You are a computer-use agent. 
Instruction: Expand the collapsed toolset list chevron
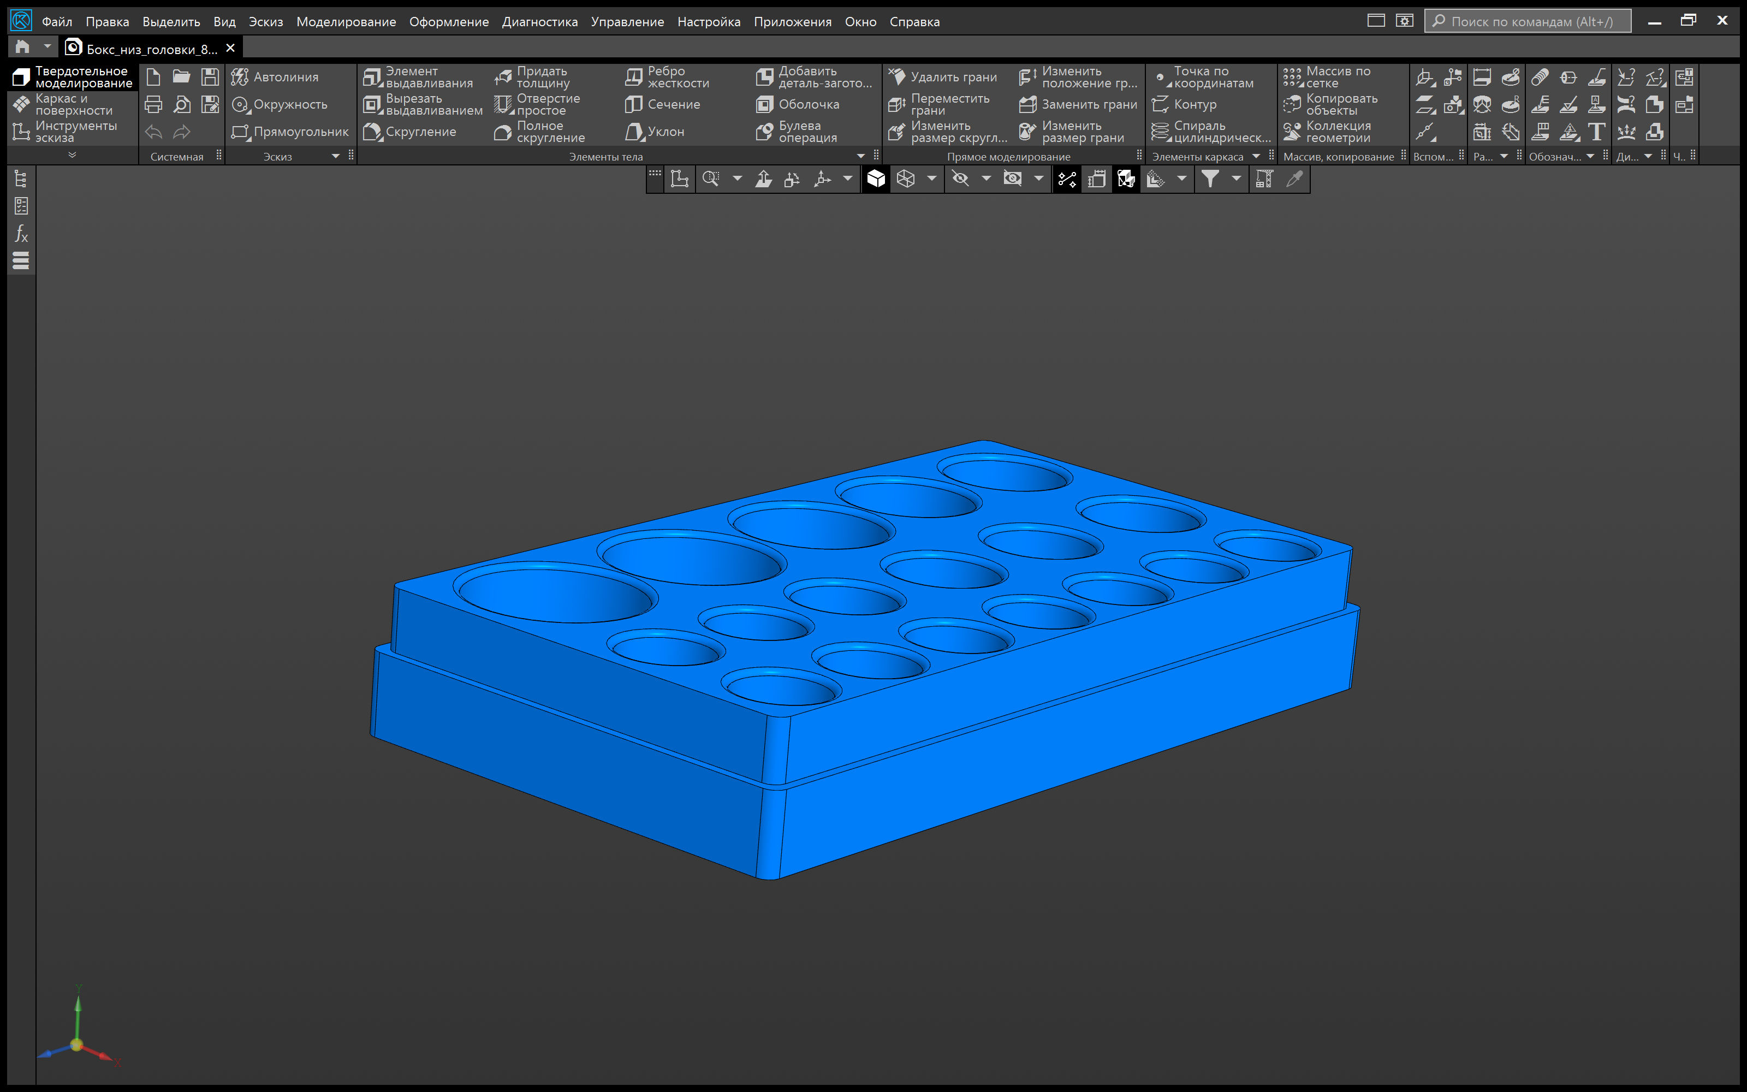click(x=72, y=155)
